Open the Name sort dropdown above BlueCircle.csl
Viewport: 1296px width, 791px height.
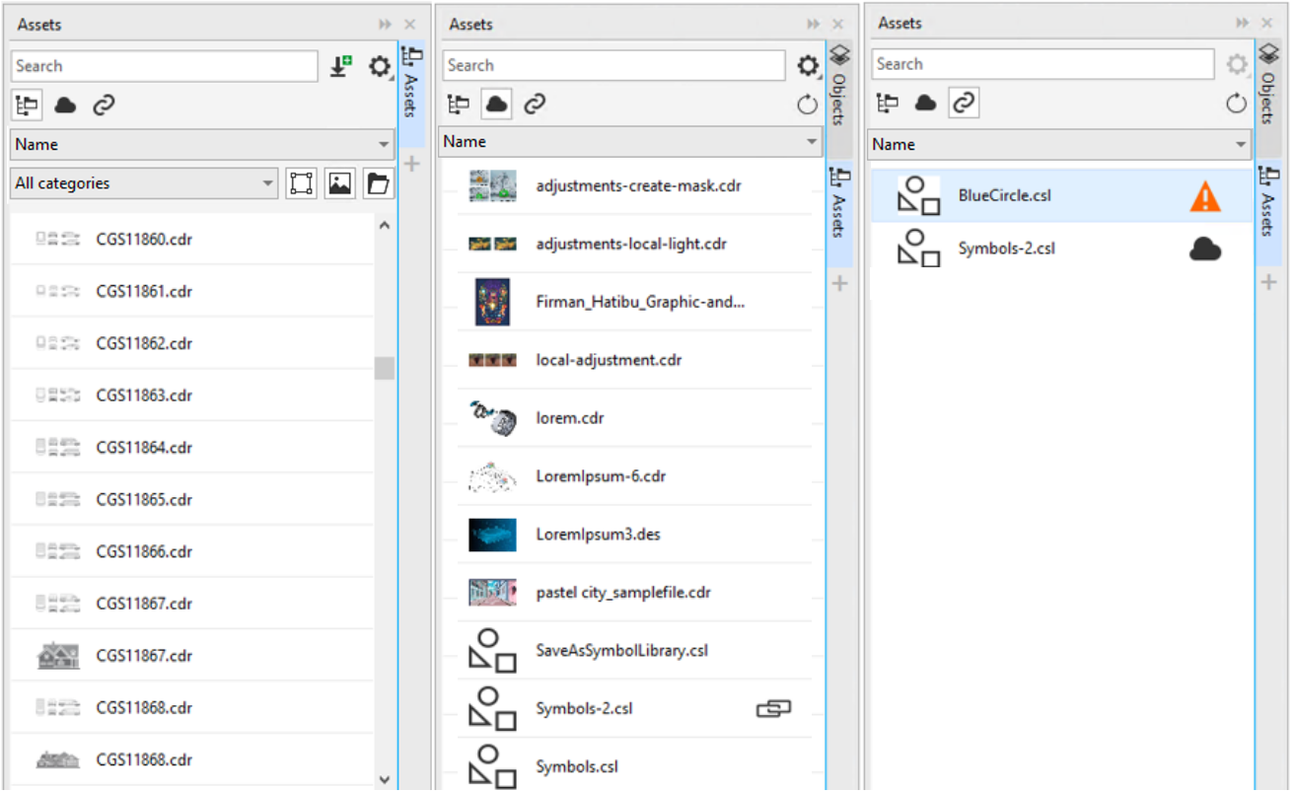click(1059, 145)
